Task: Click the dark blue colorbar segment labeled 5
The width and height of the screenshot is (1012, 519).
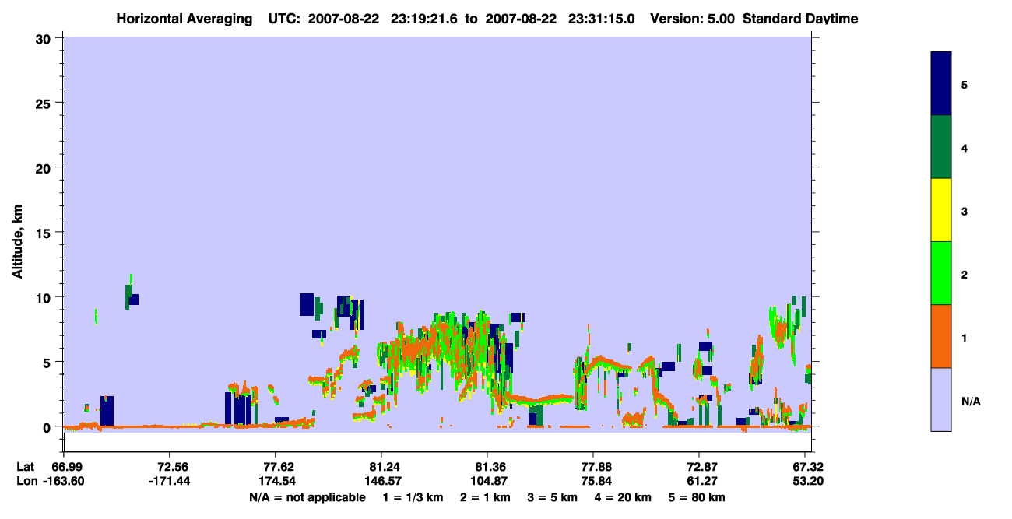Action: point(941,84)
